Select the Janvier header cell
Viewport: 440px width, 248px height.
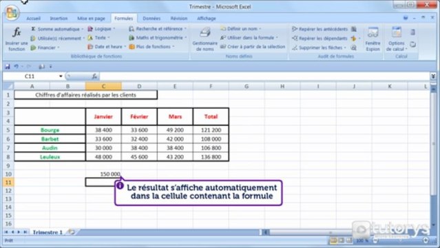click(x=103, y=116)
